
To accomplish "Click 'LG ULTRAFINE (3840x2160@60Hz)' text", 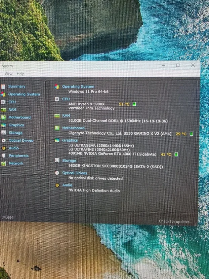I will coord(99,150).
